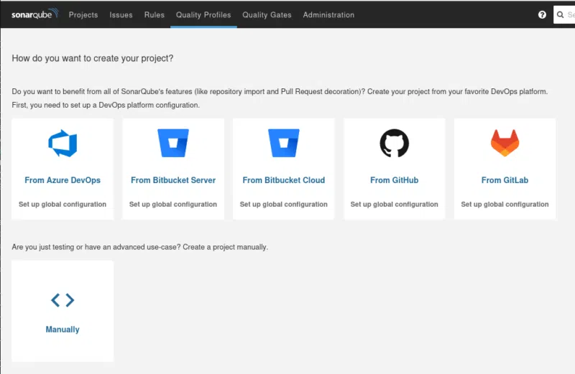Open the Administration menu
Viewport: 575px width, 374px height.
pyautogui.click(x=328, y=15)
